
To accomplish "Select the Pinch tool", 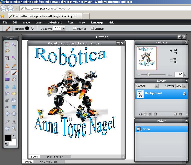I will click(x=14, y=114).
